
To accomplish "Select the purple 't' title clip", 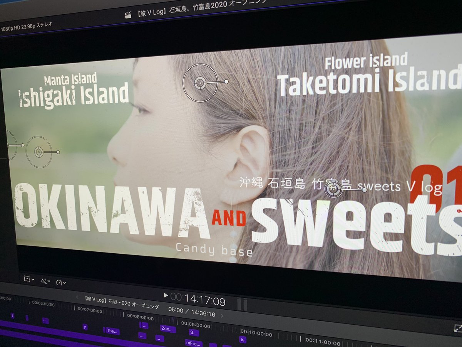I will pos(12,316).
